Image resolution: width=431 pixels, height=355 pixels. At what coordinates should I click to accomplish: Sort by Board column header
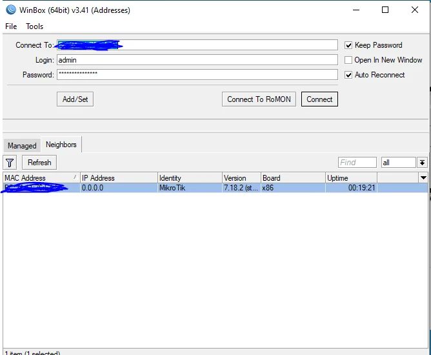pyautogui.click(x=293, y=178)
